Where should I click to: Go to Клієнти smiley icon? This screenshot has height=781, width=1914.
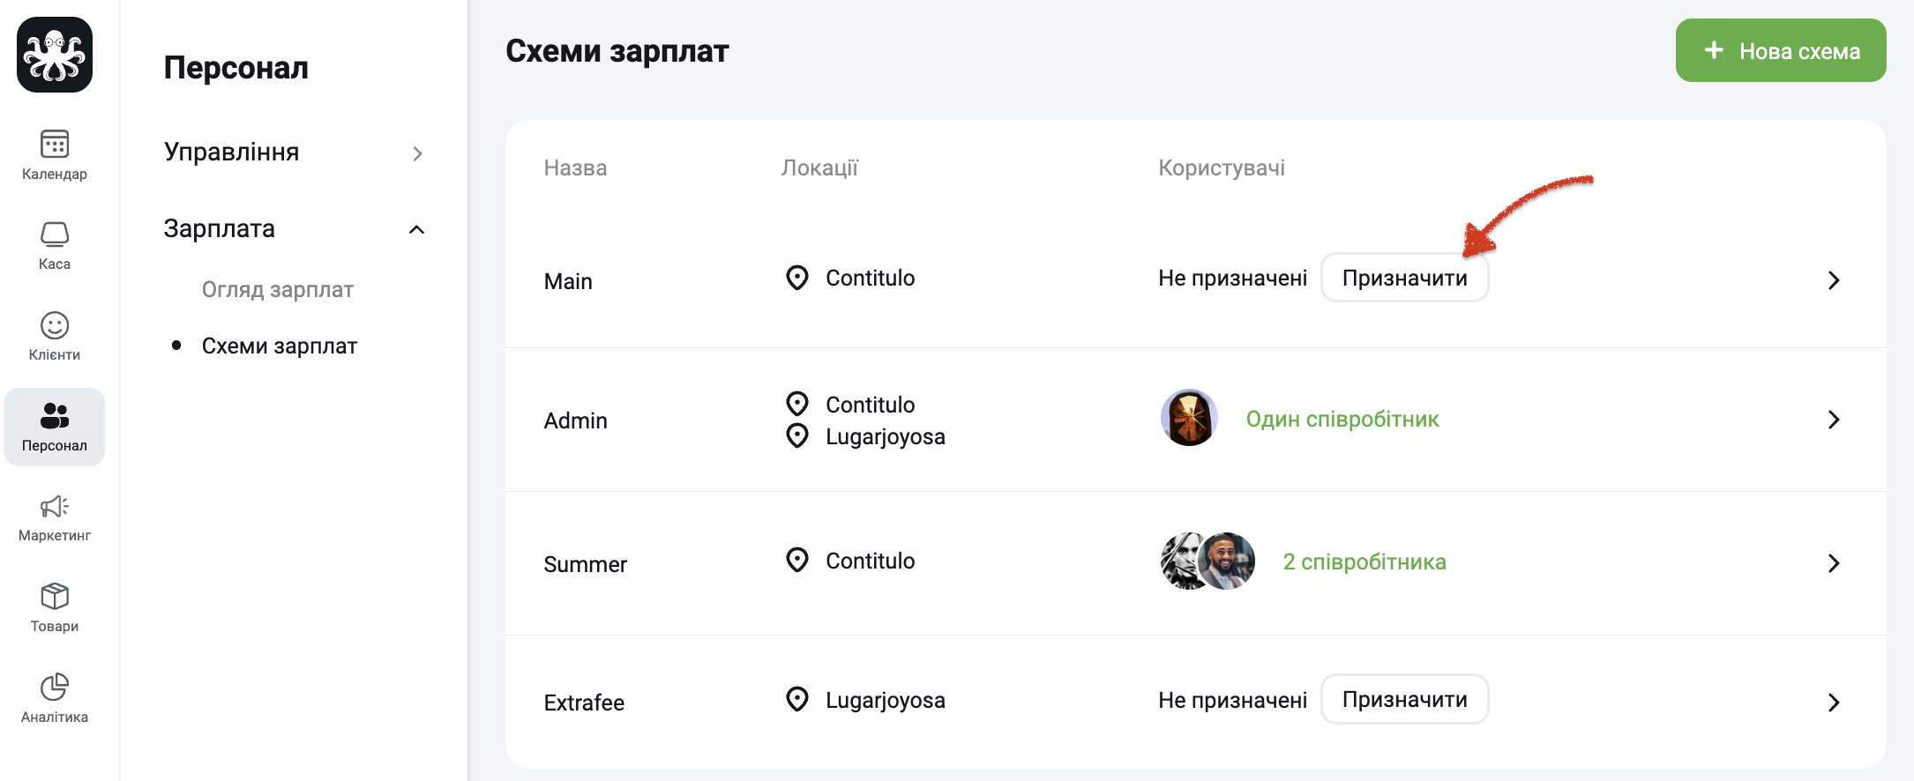(55, 325)
